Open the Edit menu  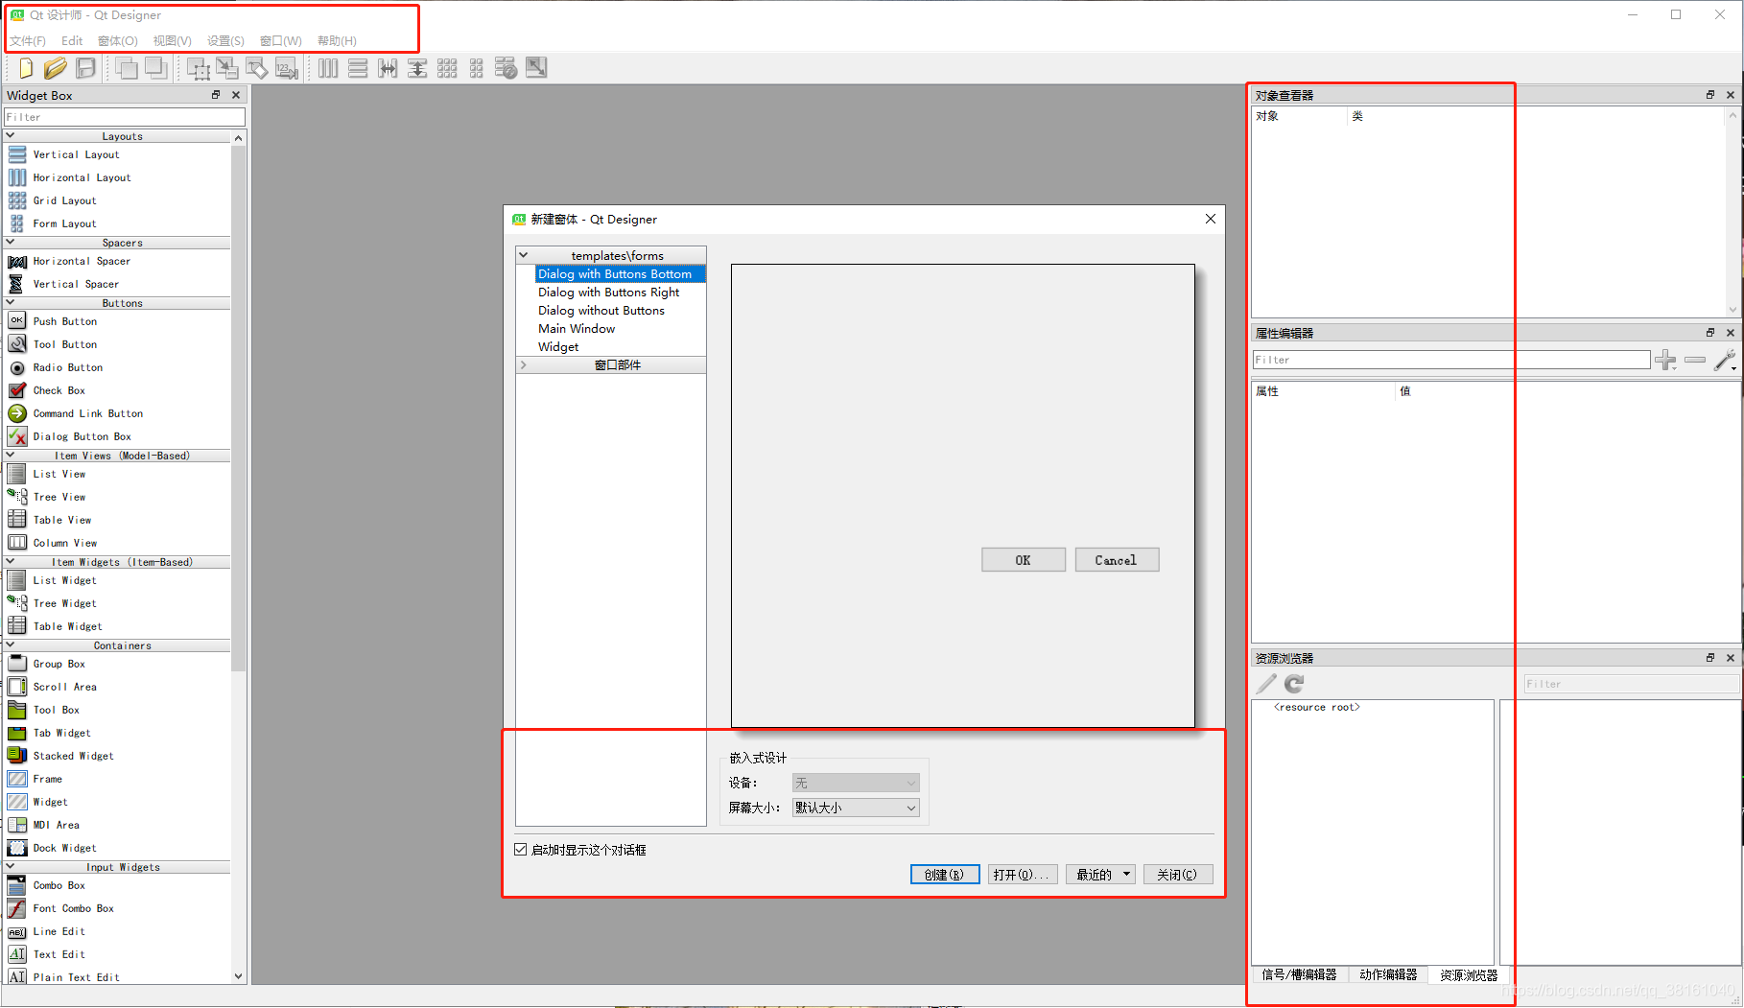pyautogui.click(x=72, y=41)
